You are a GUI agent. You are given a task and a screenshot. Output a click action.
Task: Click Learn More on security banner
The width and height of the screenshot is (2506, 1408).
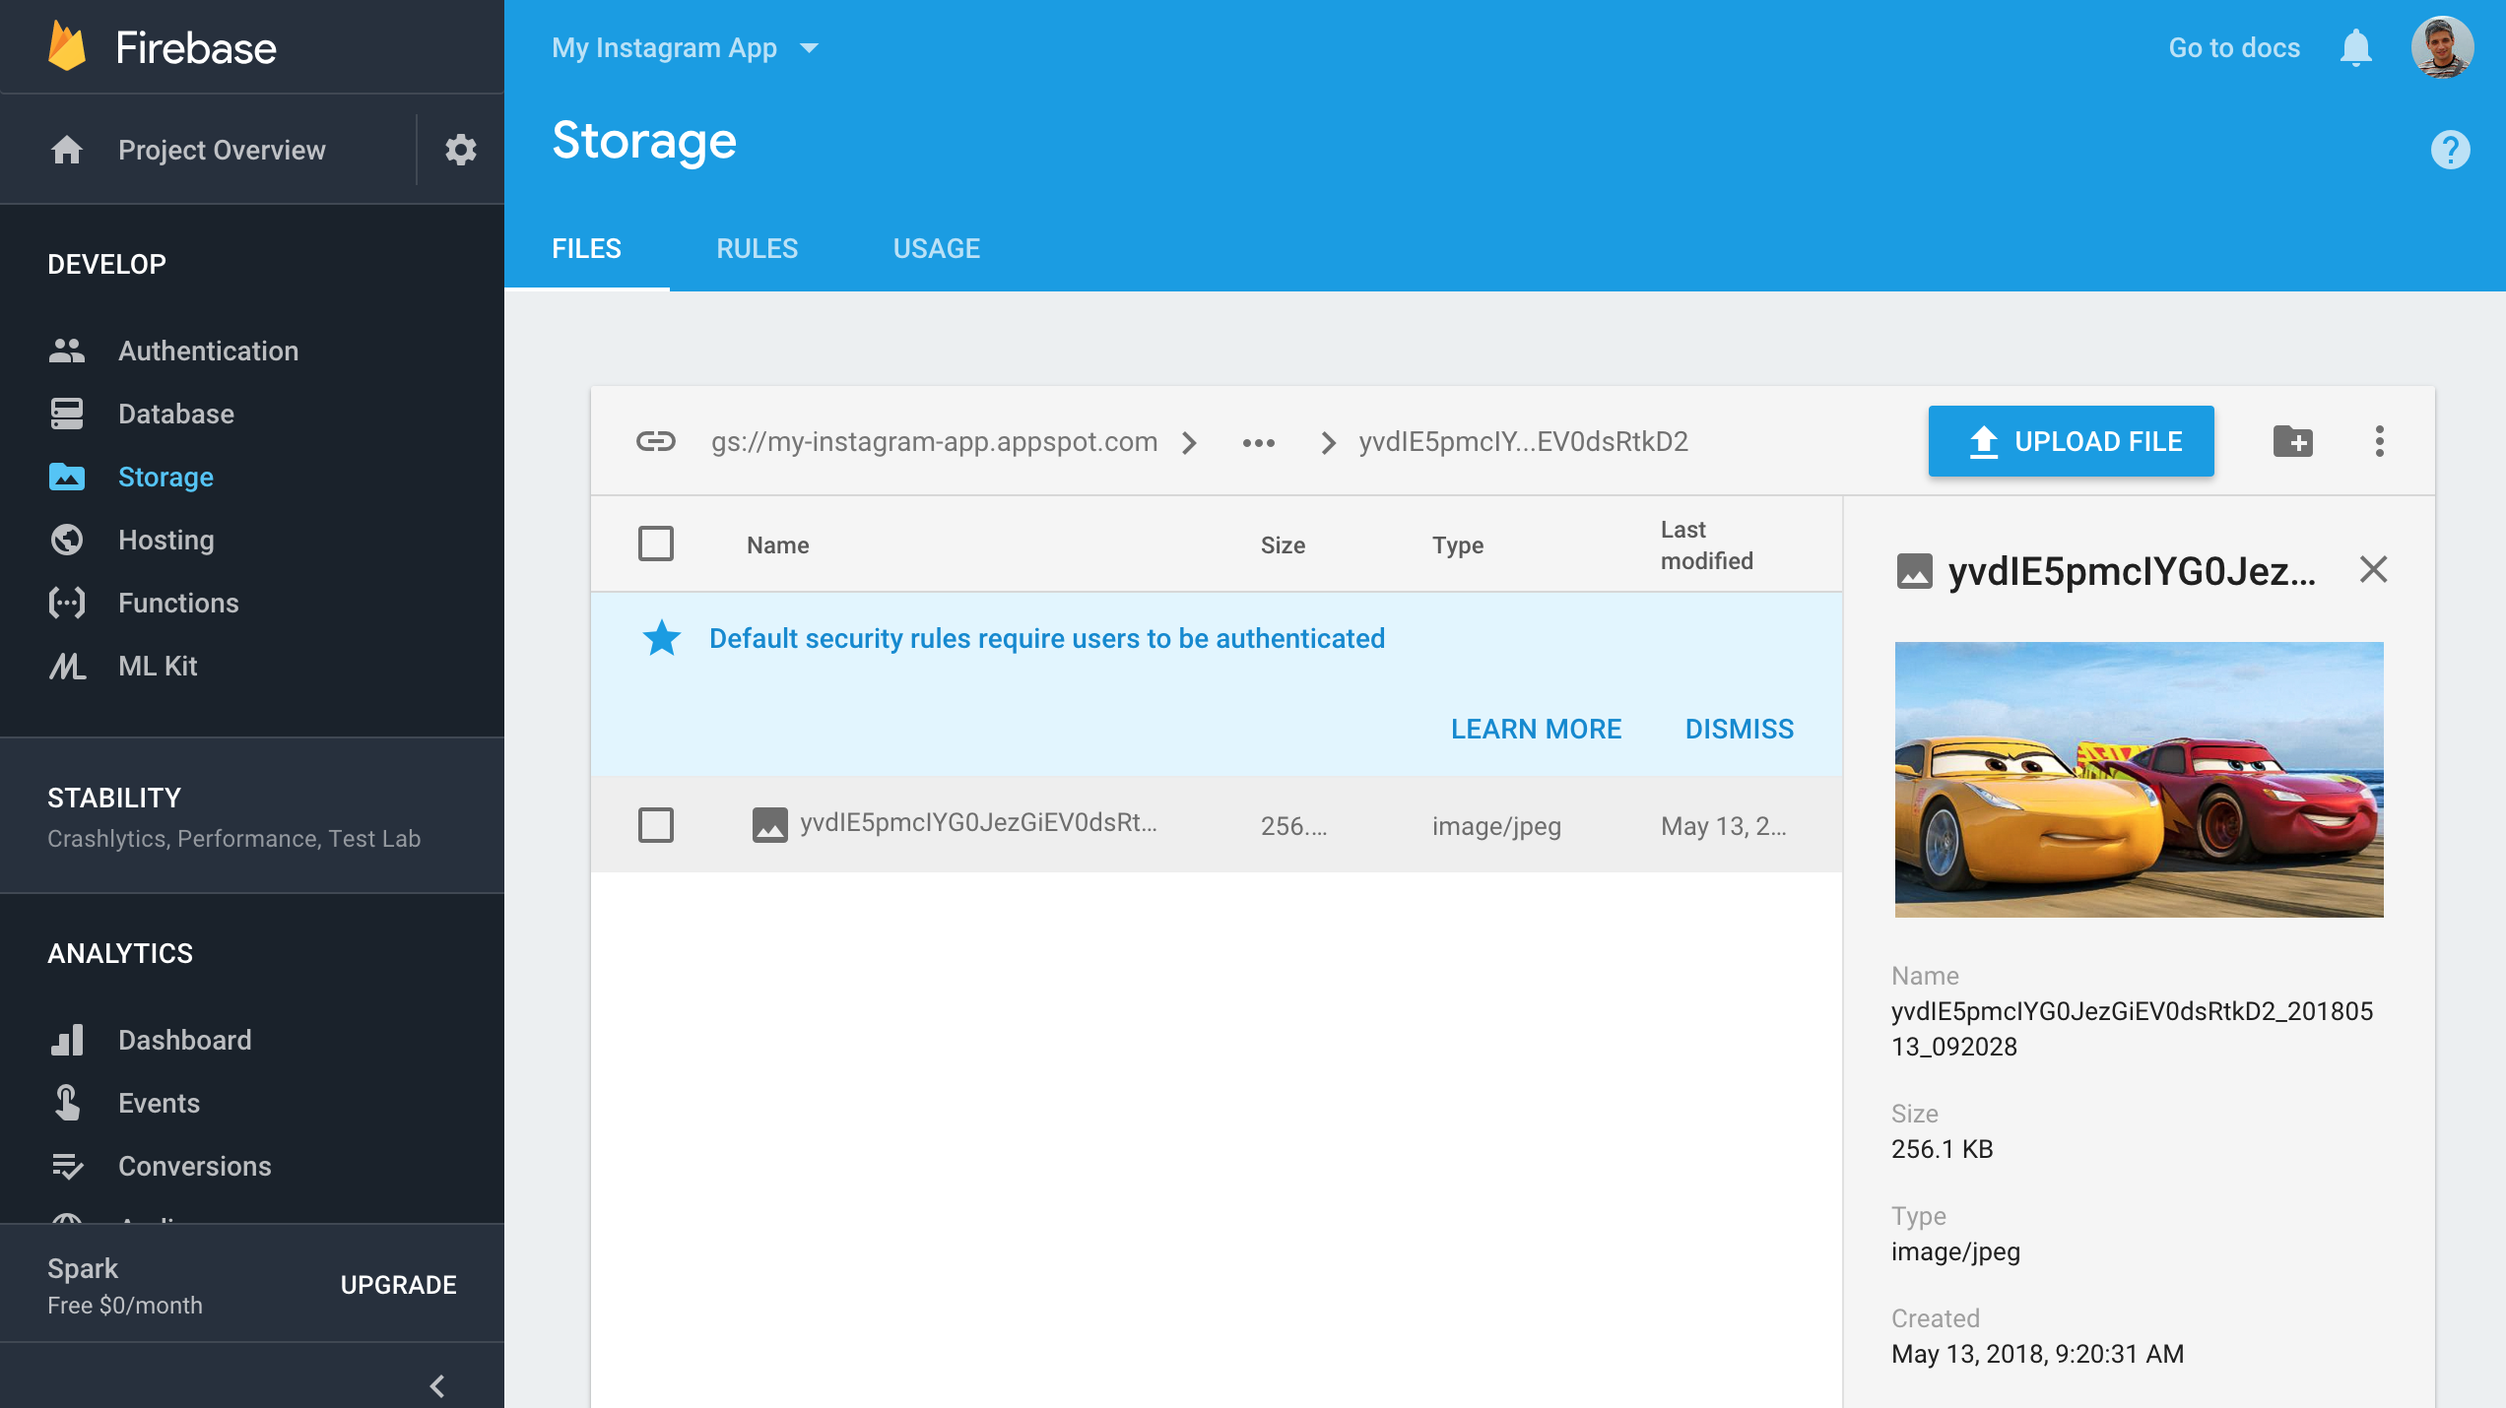click(1537, 729)
